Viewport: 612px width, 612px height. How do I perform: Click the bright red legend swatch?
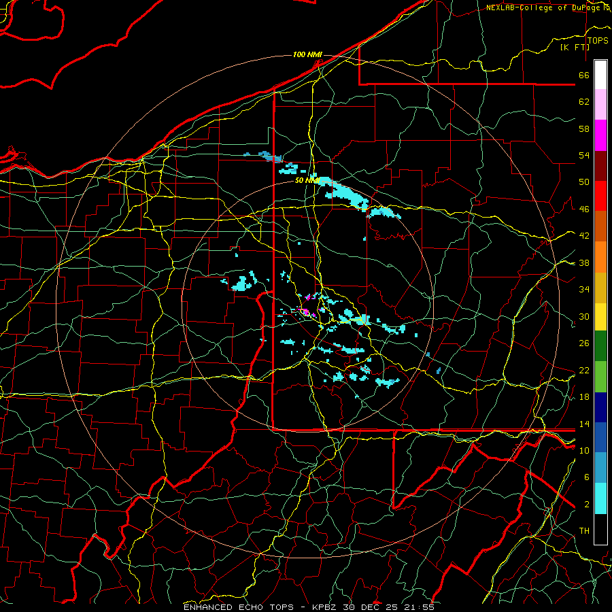click(600, 196)
